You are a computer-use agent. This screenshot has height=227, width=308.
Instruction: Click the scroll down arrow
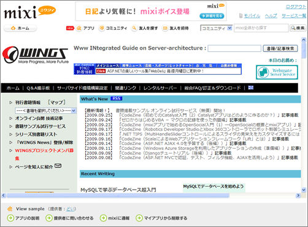point(304,190)
